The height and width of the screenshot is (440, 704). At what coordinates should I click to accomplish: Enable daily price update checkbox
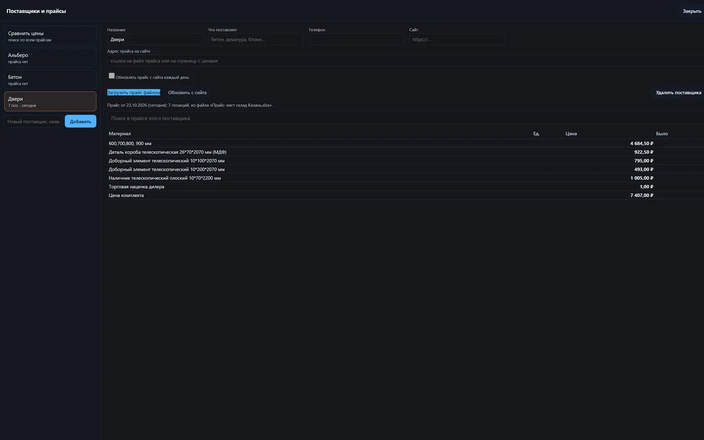pyautogui.click(x=111, y=76)
